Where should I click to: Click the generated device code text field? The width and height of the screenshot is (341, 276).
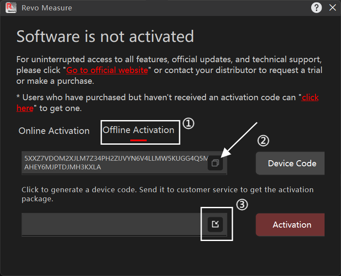[115, 163]
